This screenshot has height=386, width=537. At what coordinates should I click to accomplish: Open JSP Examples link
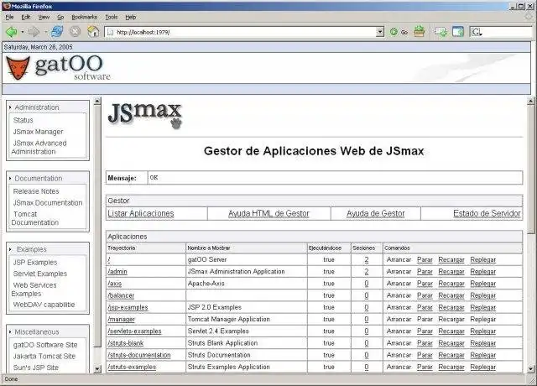click(x=35, y=263)
